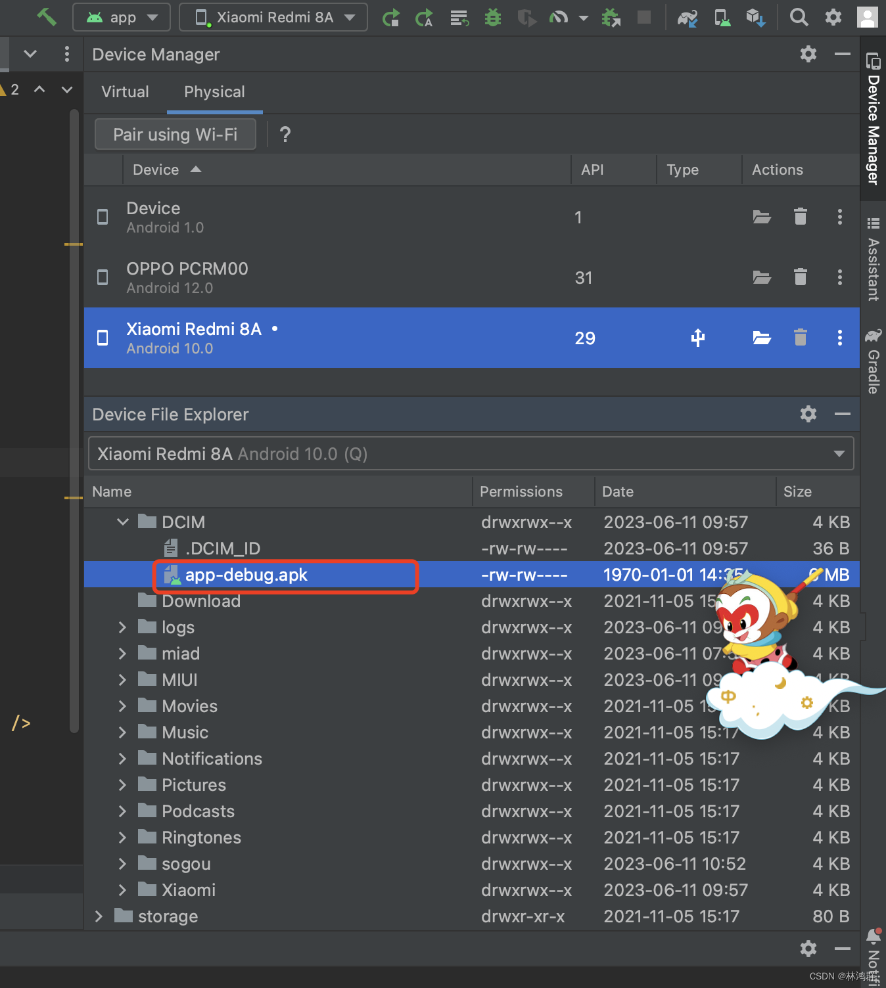Image resolution: width=886 pixels, height=988 pixels.
Task: Click the help question mark button
Action: tap(285, 134)
